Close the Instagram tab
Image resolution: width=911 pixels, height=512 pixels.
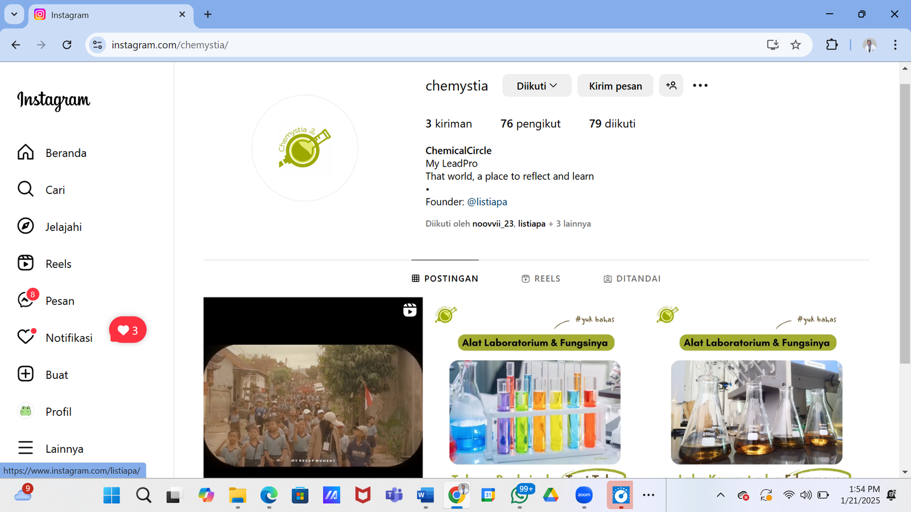(x=182, y=14)
